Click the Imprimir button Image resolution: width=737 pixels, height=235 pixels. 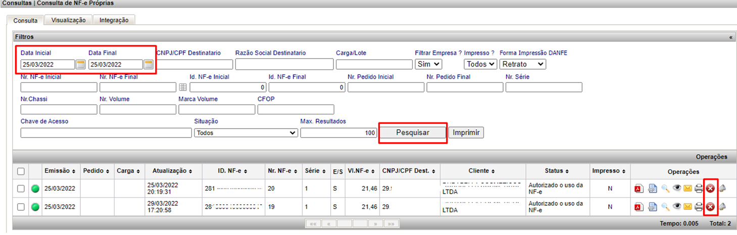[466, 133]
